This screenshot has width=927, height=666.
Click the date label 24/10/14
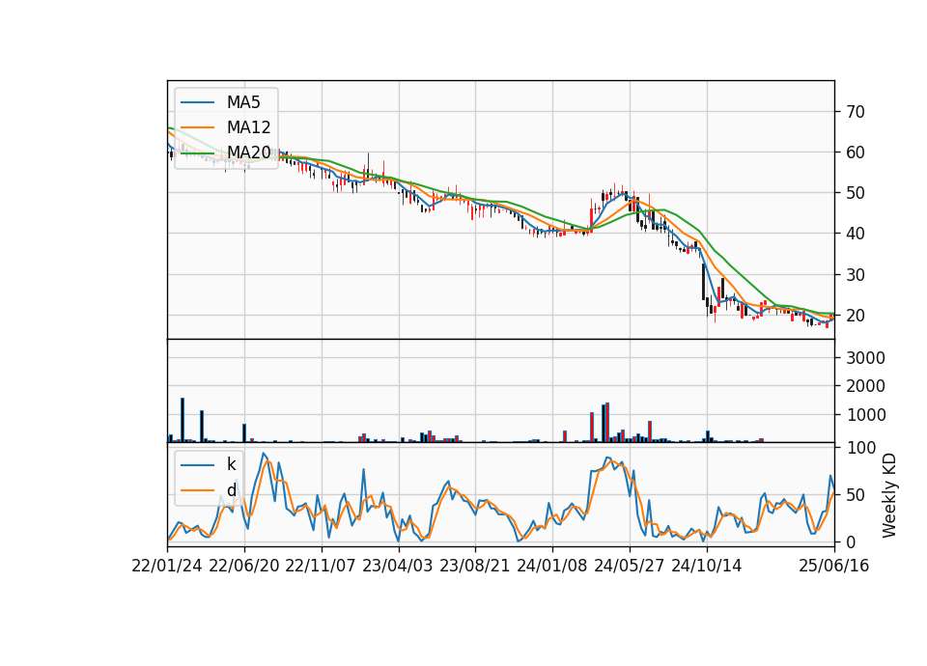coord(707,566)
